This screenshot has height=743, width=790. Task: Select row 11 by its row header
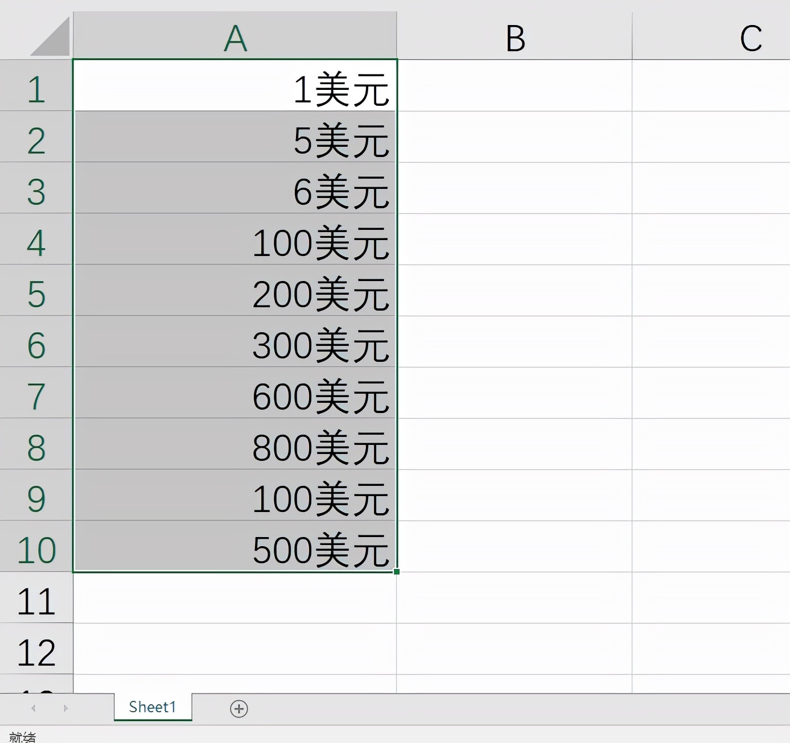[x=36, y=598]
